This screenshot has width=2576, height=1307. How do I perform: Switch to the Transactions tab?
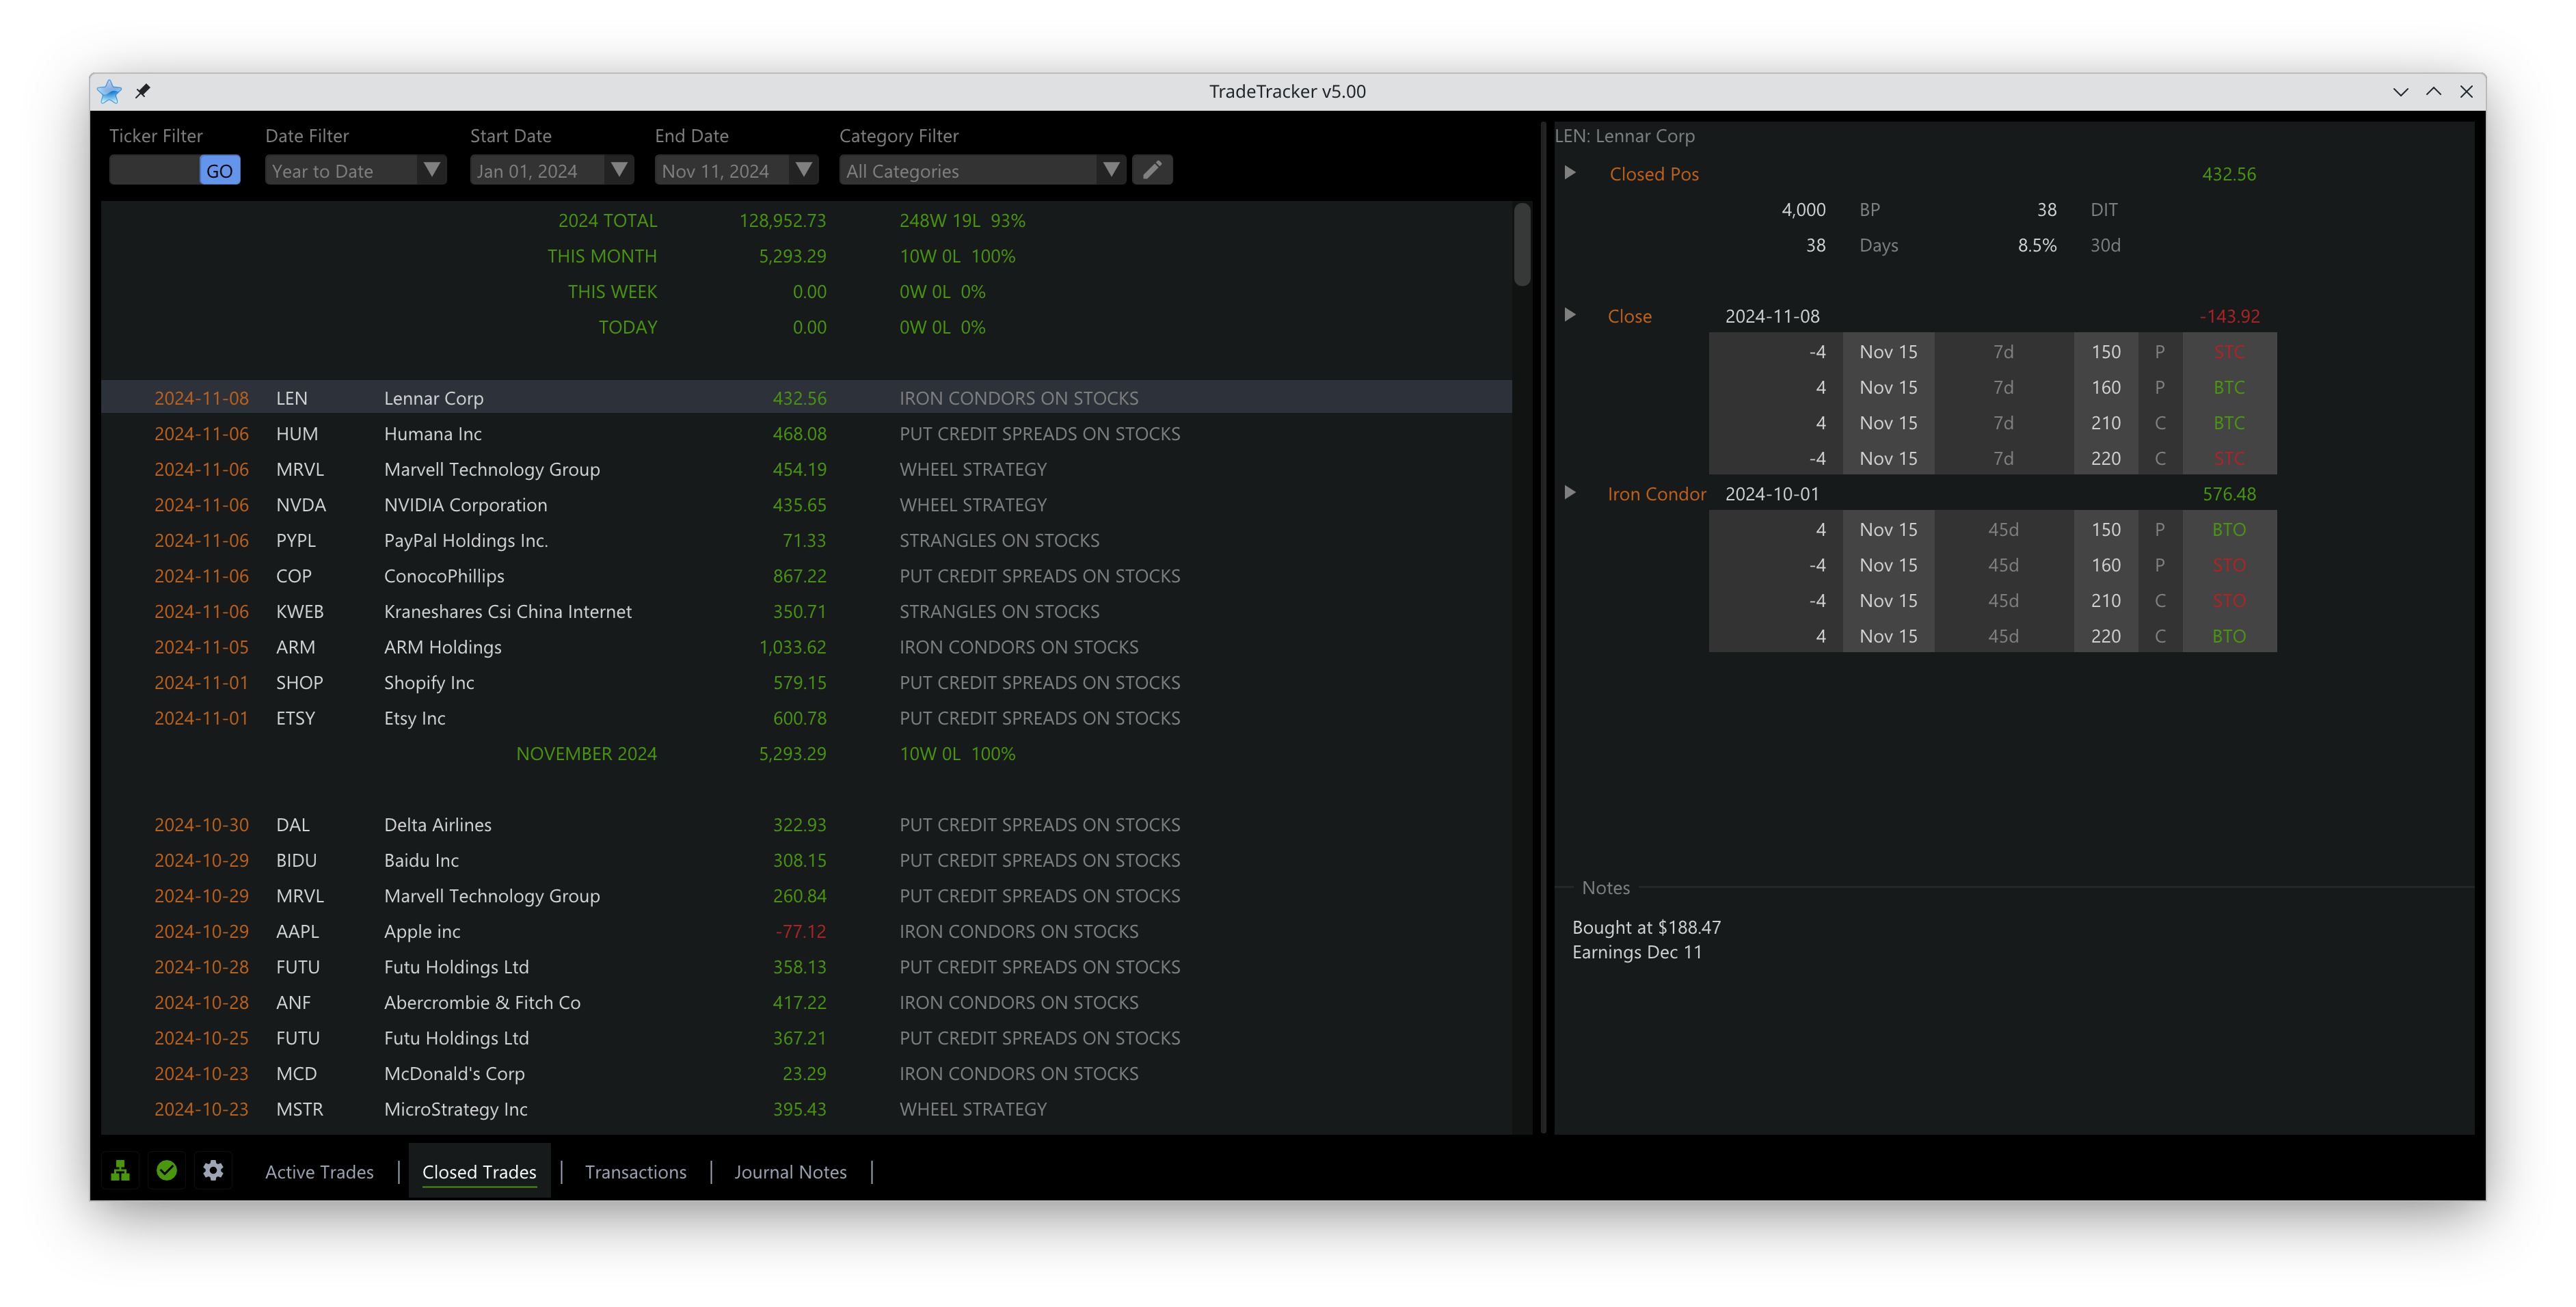click(x=635, y=1171)
